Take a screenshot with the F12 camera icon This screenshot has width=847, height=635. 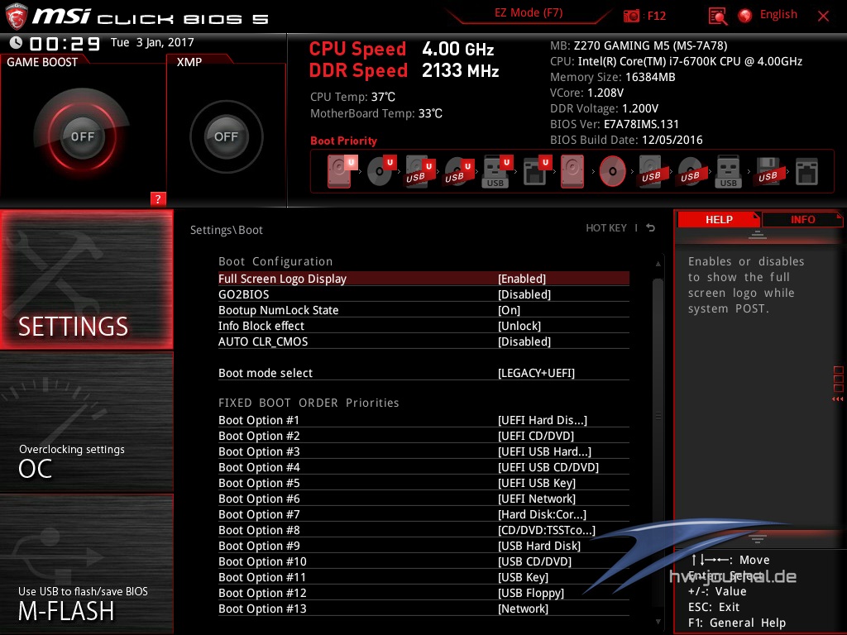[x=631, y=16]
